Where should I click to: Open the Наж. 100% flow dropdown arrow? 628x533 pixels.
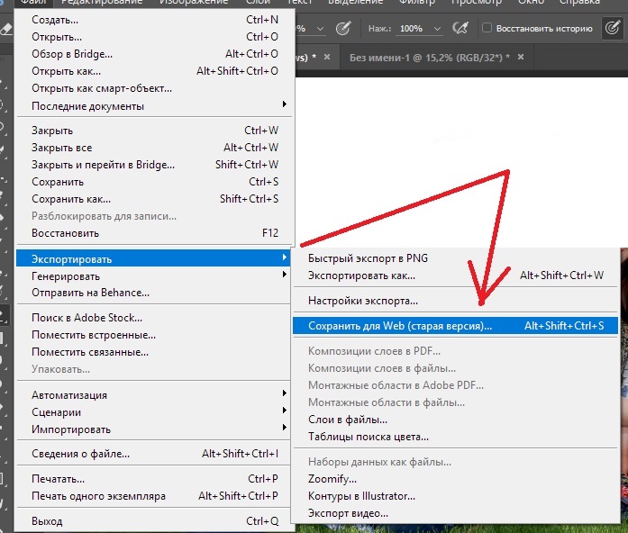(437, 29)
